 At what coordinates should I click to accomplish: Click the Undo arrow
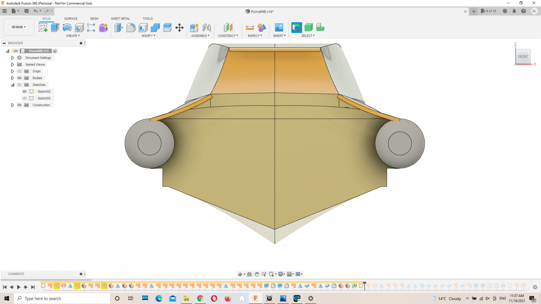pos(36,11)
